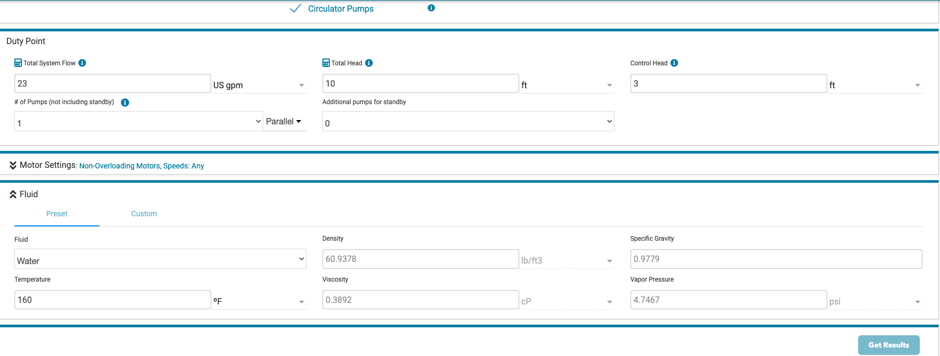Click the Control Head value field
This screenshot has height=356, width=940.
click(729, 84)
